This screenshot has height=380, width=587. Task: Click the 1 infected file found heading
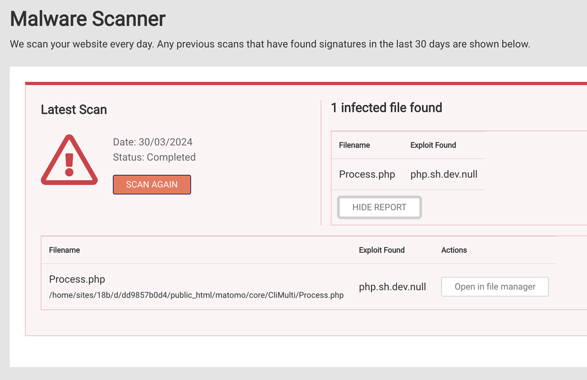pos(387,108)
